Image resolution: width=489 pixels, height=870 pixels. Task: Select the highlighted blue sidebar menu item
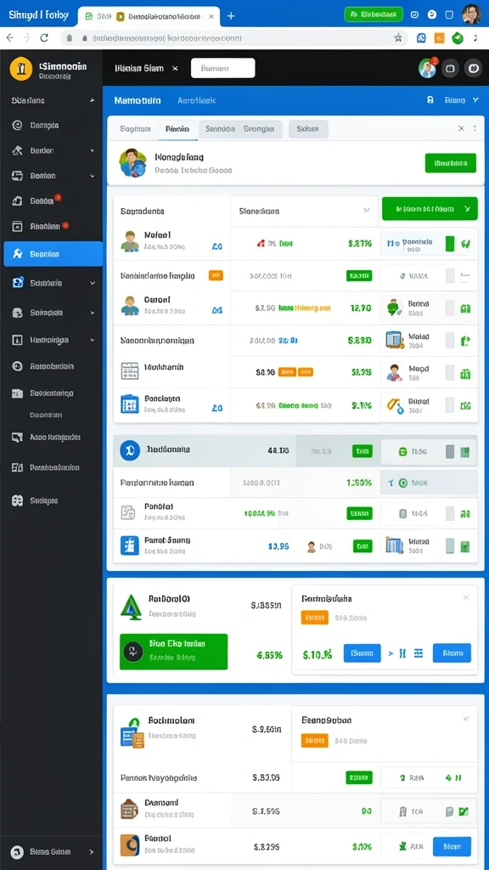53,254
